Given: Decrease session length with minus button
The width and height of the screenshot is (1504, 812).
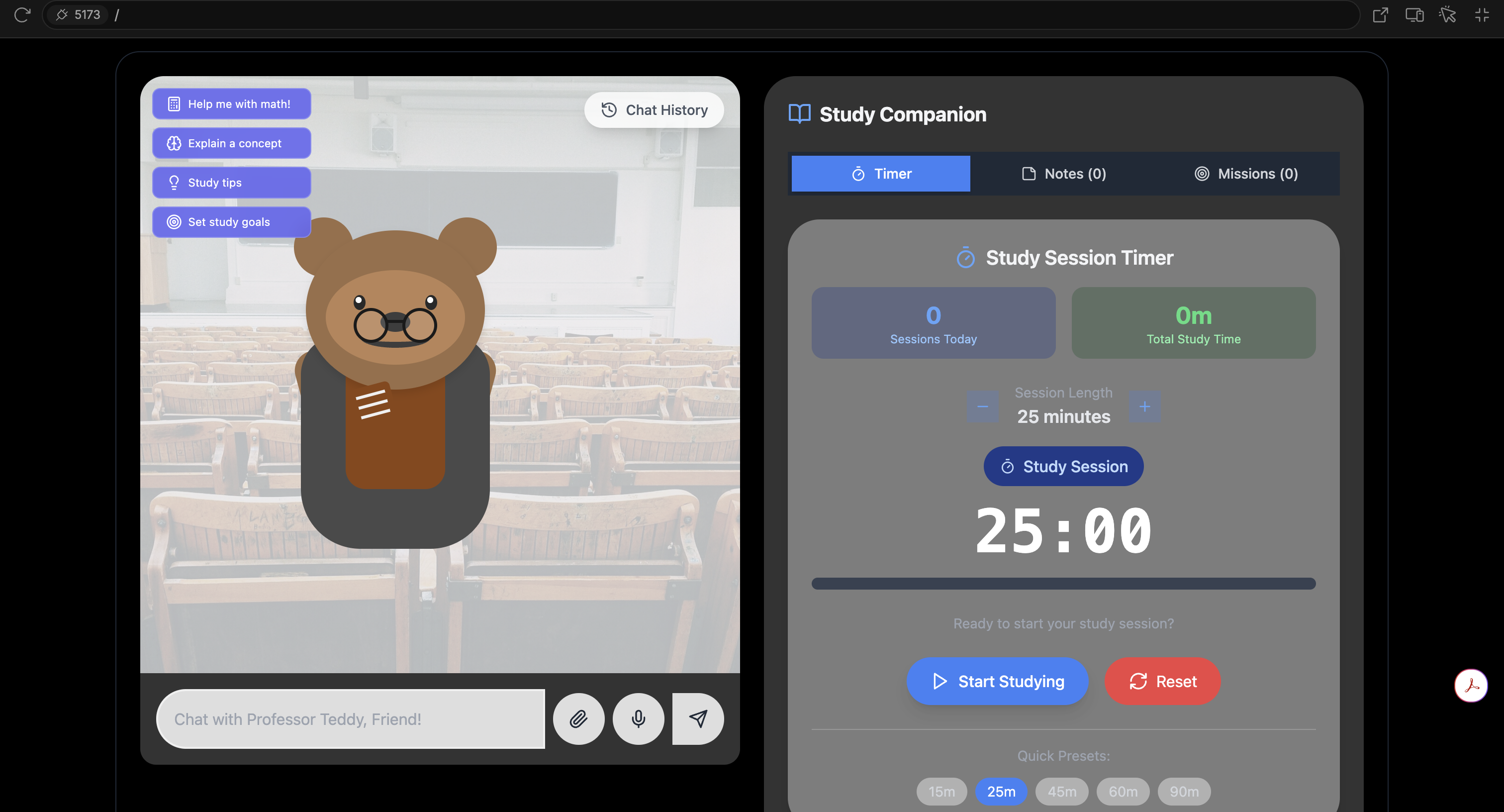Looking at the screenshot, I should 982,406.
